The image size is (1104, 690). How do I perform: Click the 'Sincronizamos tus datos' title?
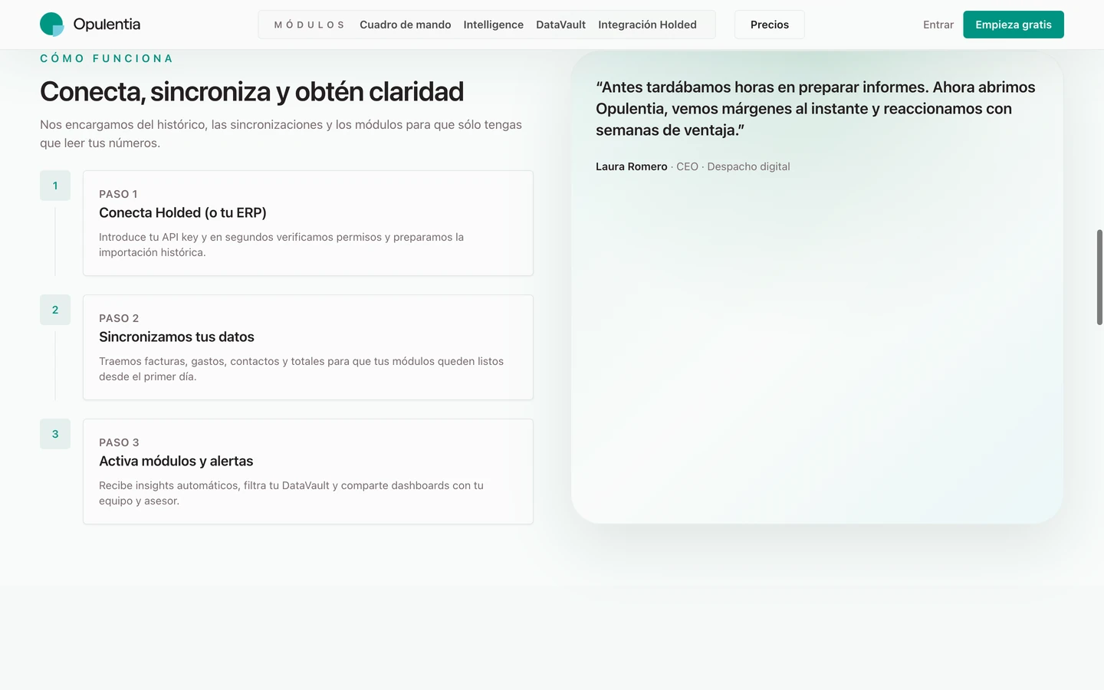pyautogui.click(x=176, y=337)
